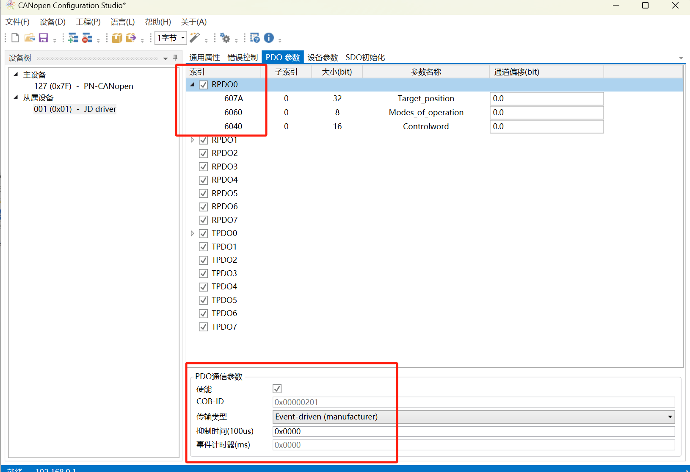Click the blue info about icon
Image resolution: width=690 pixels, height=472 pixels.
pos(269,38)
